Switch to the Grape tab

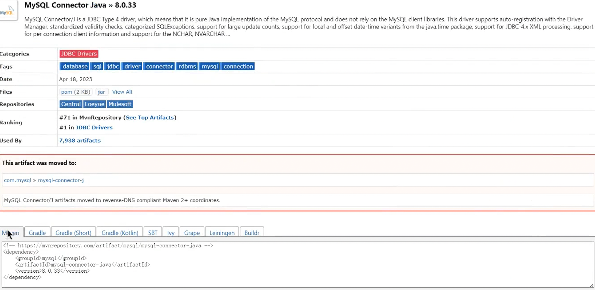192,233
